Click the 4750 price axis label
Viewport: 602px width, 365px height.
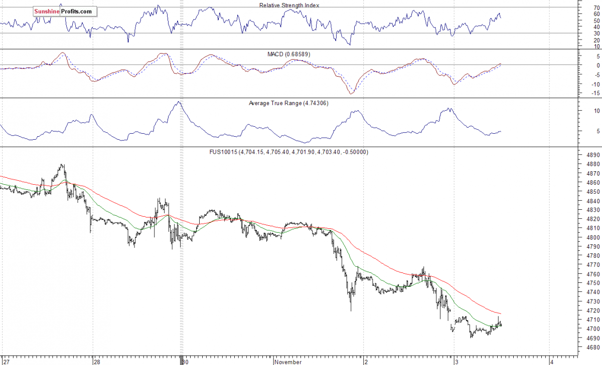point(592,283)
